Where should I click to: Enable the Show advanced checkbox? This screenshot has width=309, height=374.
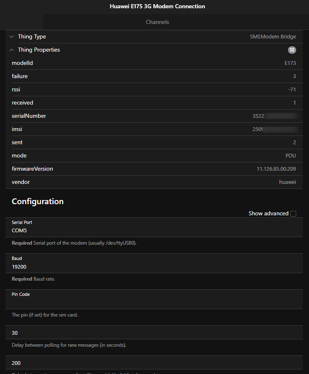point(293,214)
